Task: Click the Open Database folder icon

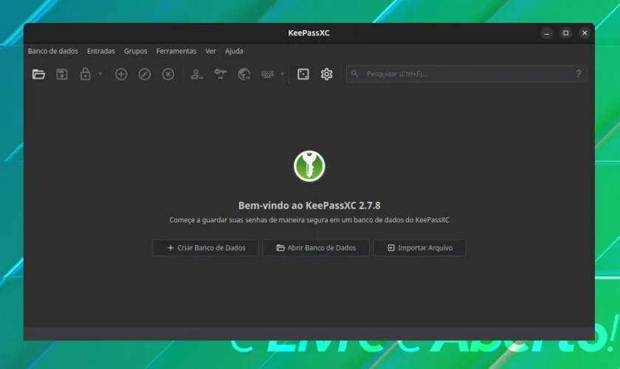Action: tap(38, 74)
